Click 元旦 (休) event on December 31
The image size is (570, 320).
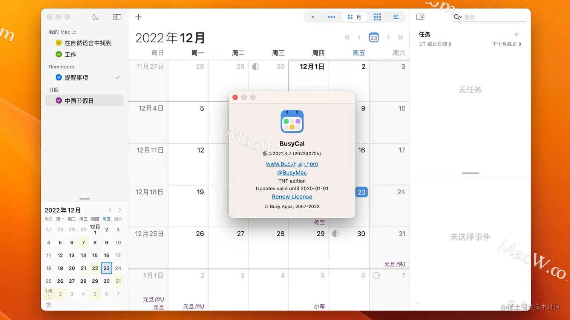[395, 264]
